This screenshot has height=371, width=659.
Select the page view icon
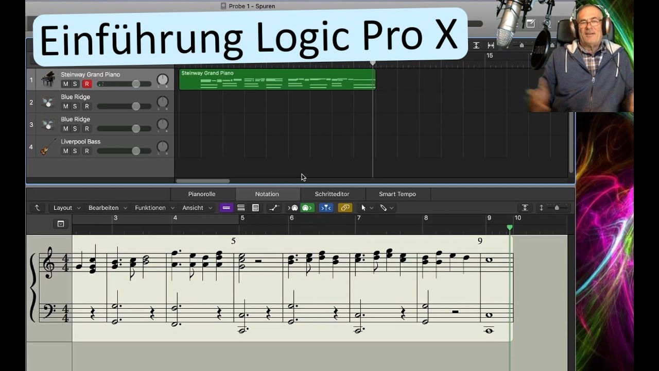click(255, 208)
